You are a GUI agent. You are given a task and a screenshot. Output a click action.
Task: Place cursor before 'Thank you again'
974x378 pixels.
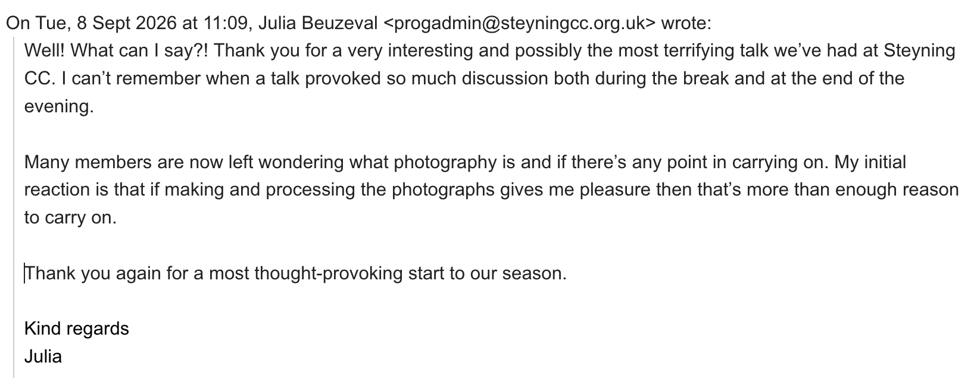pyautogui.click(x=25, y=273)
